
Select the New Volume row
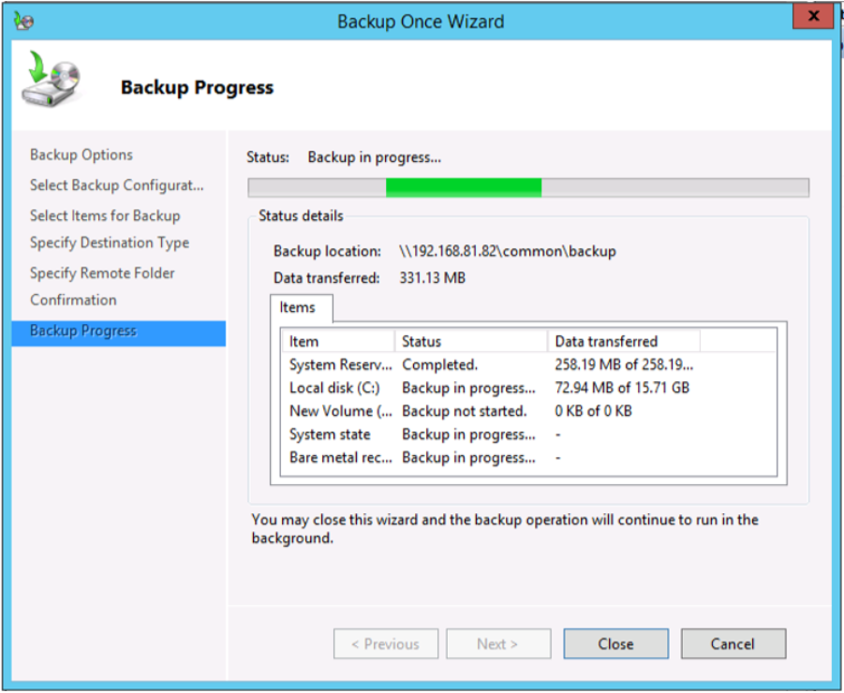[x=340, y=411]
